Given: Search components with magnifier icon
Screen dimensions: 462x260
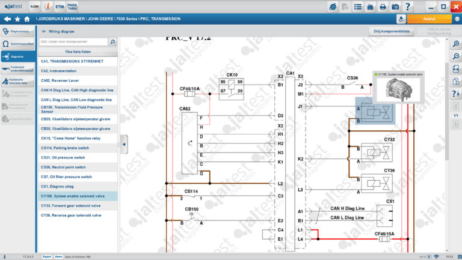Looking at the screenshot, I should pyautogui.click(x=112, y=42).
